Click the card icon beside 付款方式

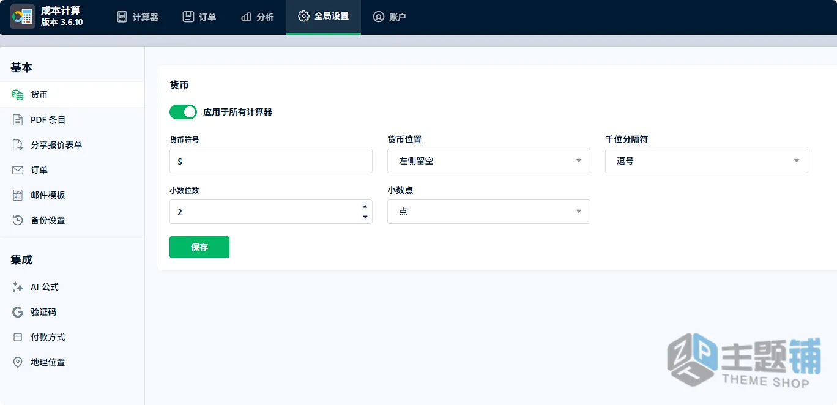click(x=18, y=337)
